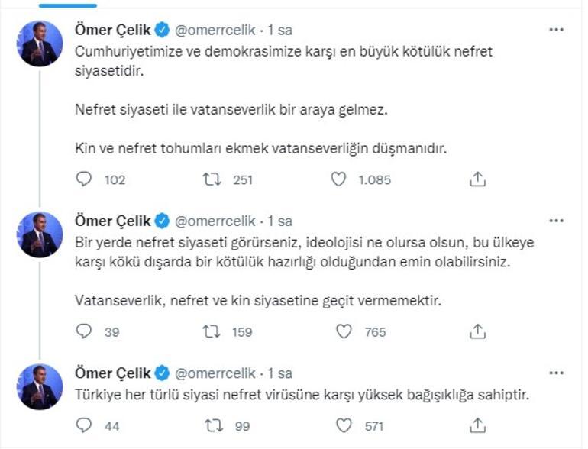Like the tweet with 571 likes
588x449 pixels.
pos(344,425)
